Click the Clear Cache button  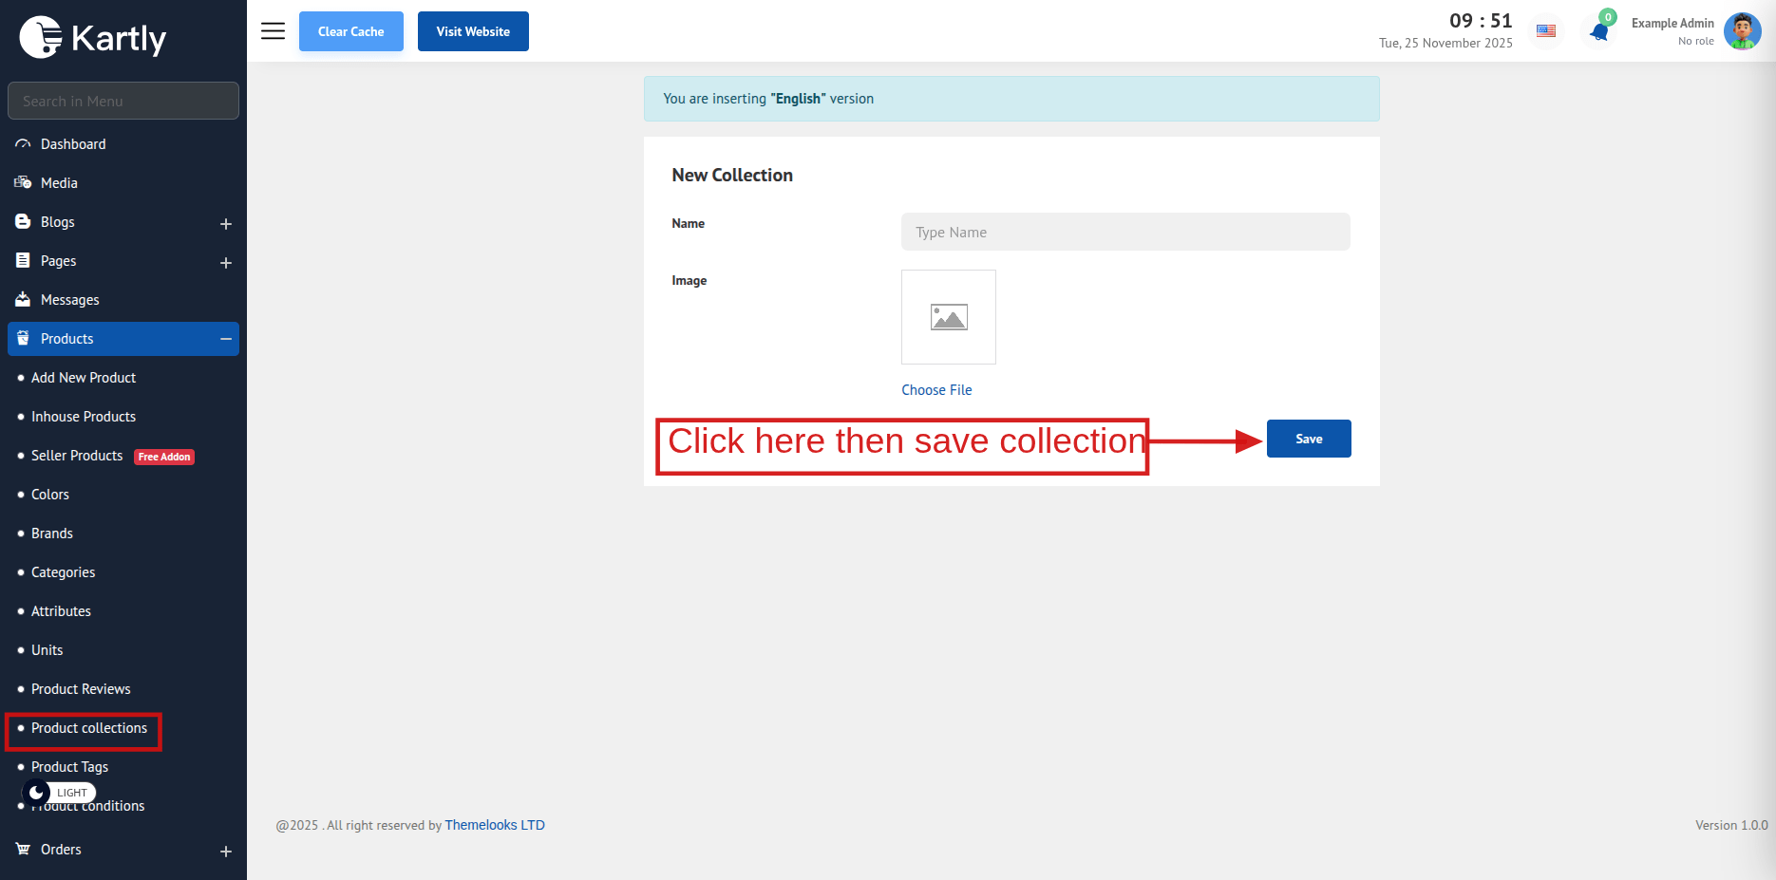[x=350, y=31]
